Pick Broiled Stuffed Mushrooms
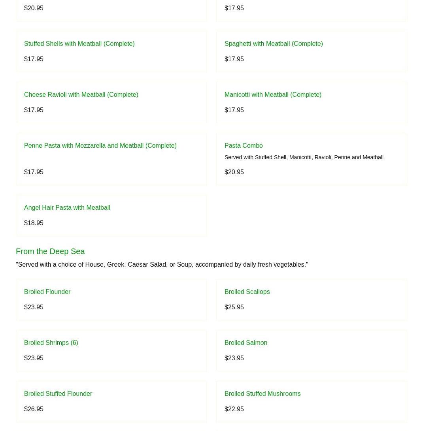The image size is (423, 431). tap(262, 394)
